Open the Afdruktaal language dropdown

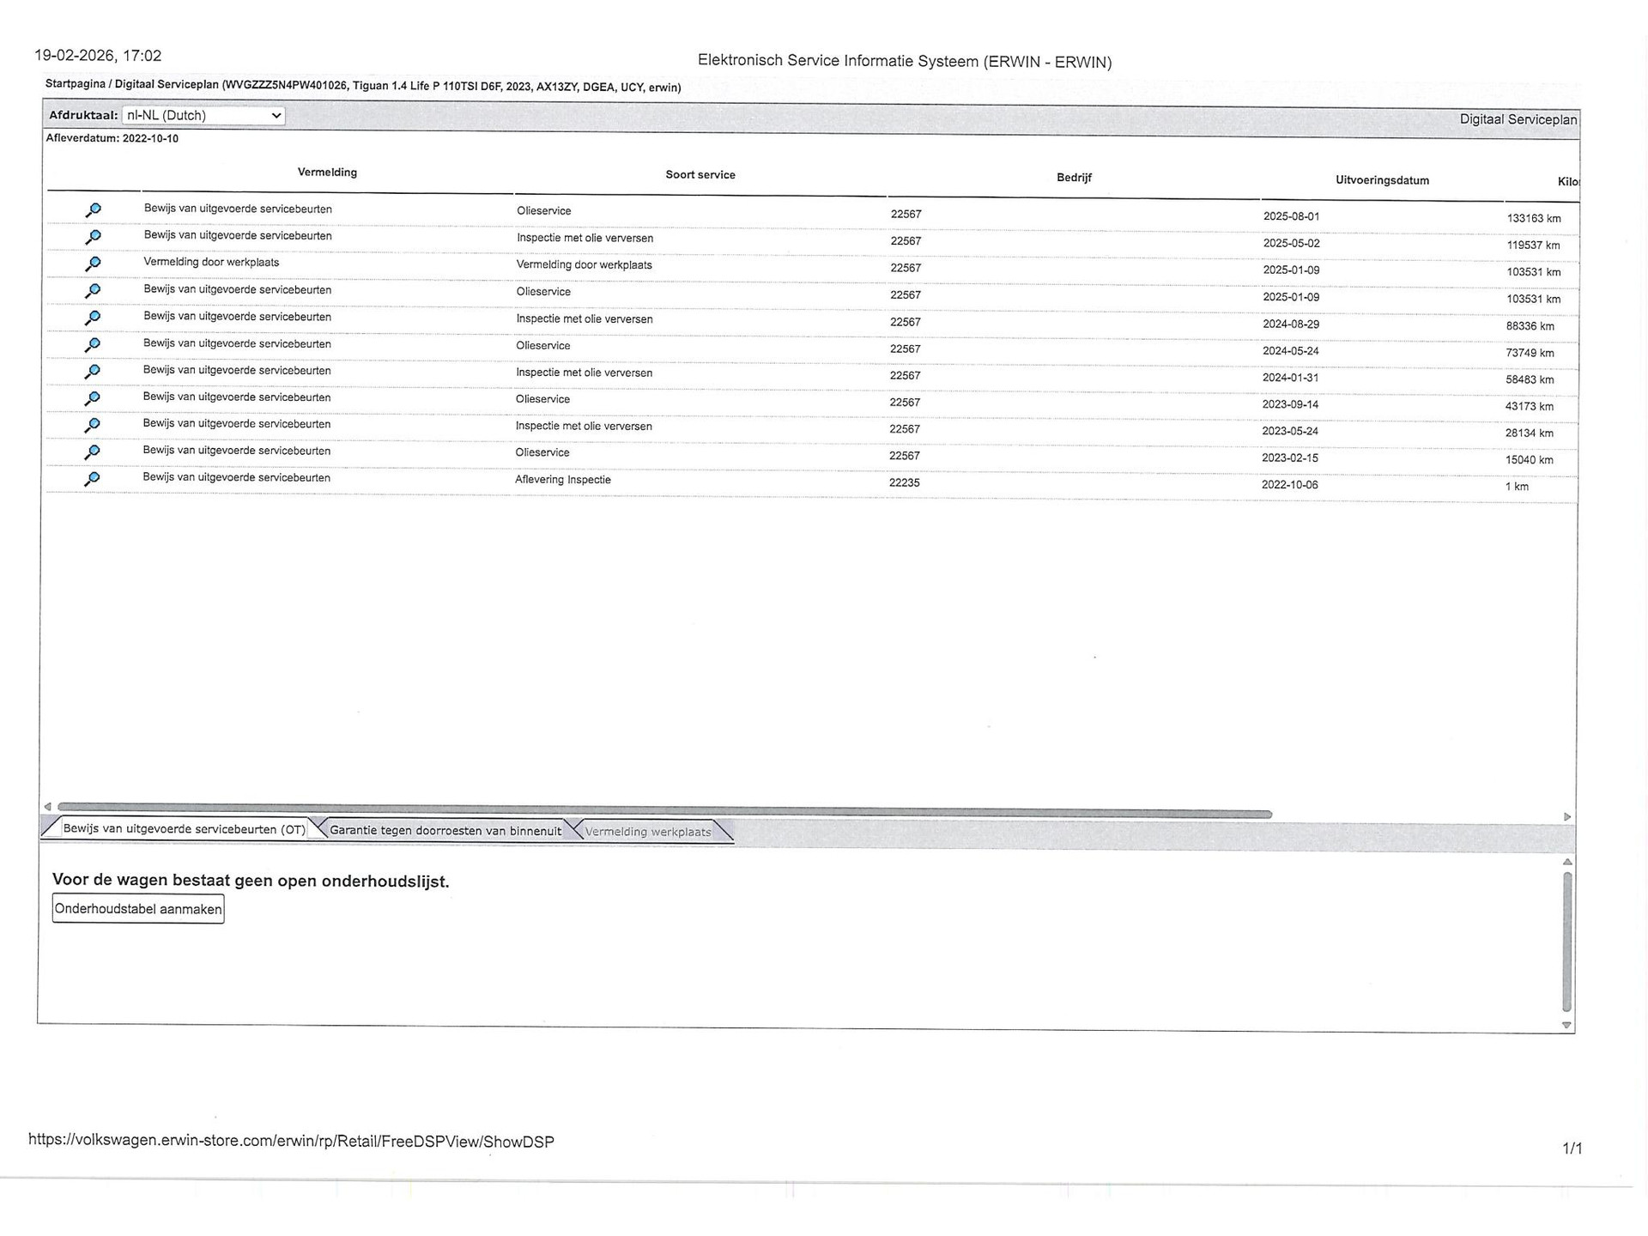tap(203, 115)
